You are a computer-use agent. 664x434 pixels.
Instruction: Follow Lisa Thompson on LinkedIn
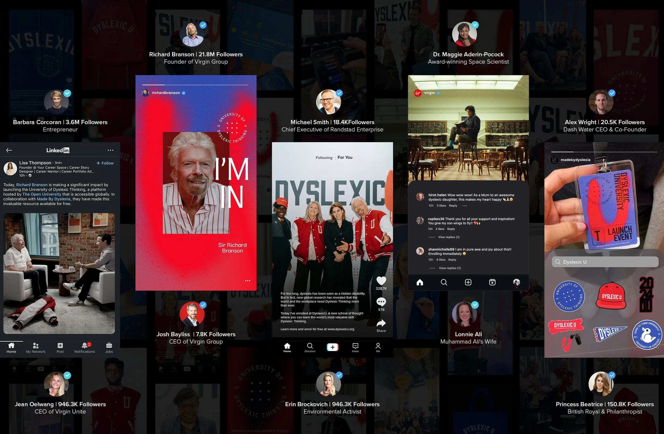tap(105, 163)
